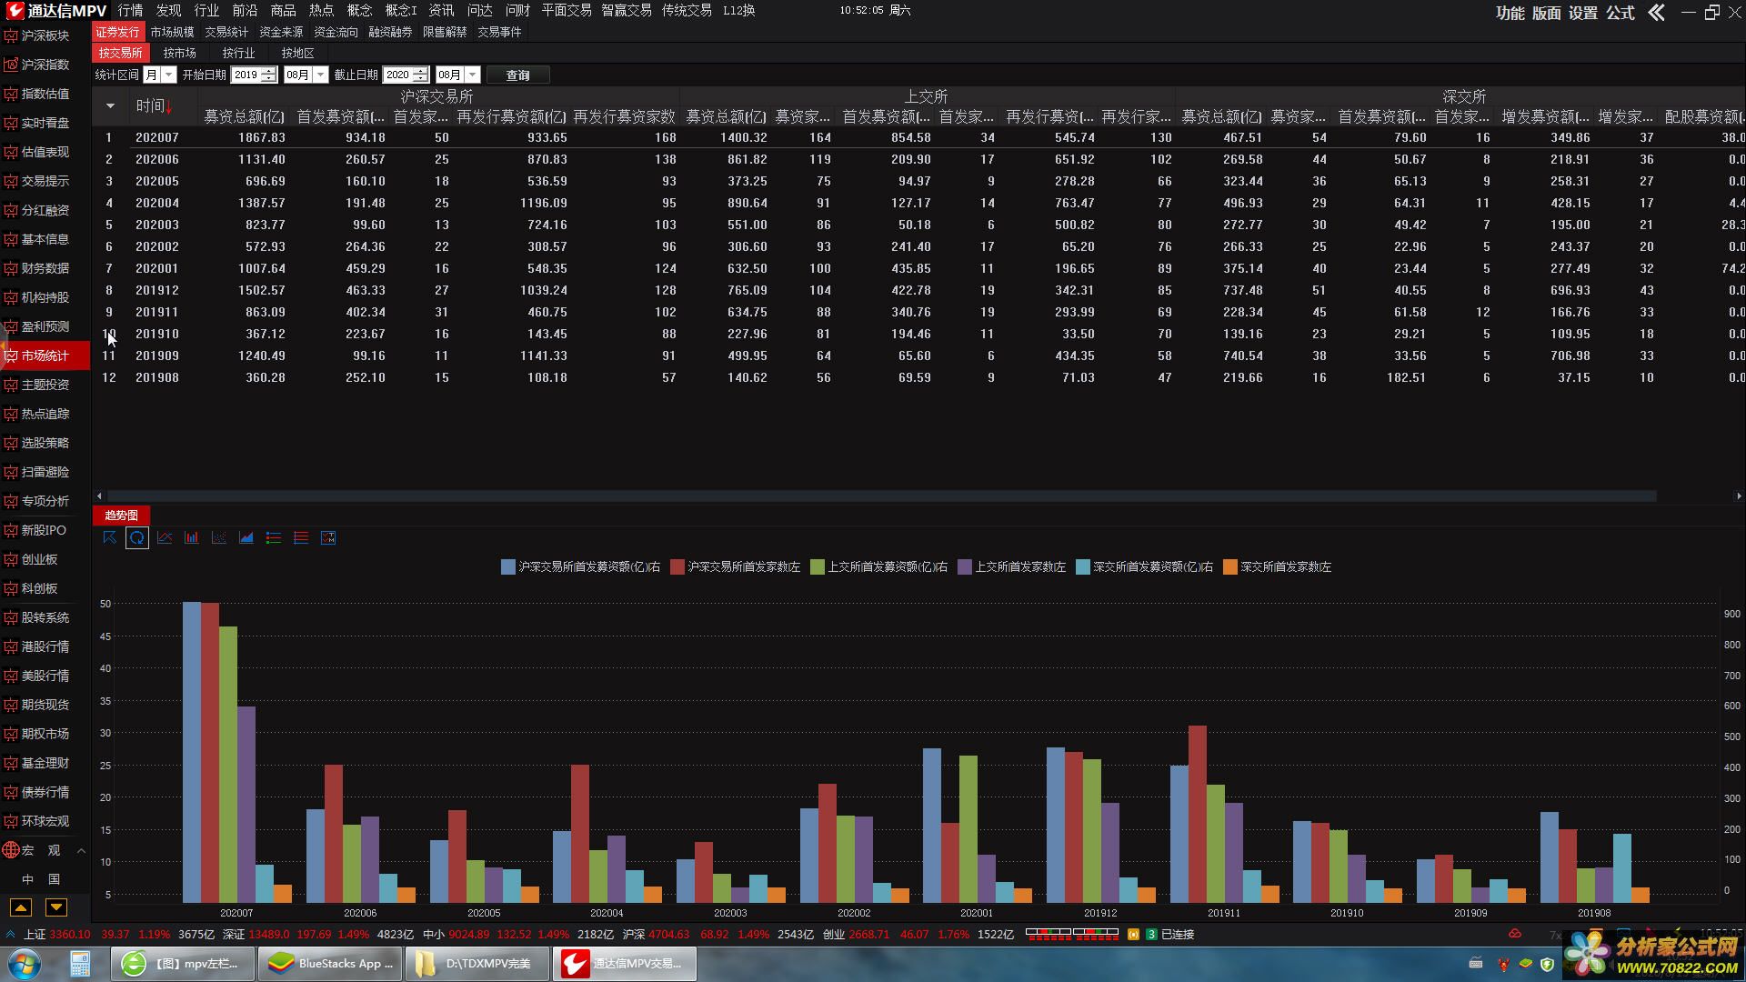
Task: Toggle 深交所首发家数 legend series
Action: coord(1278,566)
